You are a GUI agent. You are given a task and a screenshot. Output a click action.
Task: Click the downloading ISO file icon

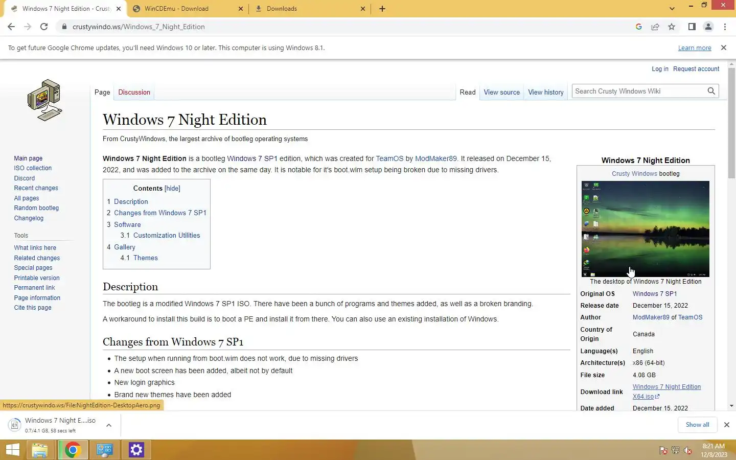coord(15,425)
